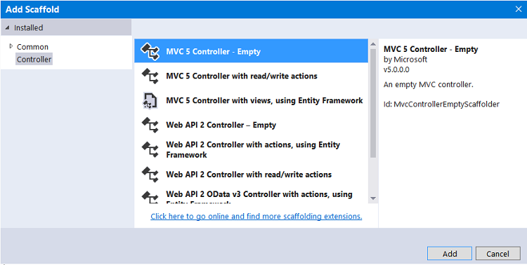
Task: Close the Add Scaffold dialog
Action: (519, 9)
